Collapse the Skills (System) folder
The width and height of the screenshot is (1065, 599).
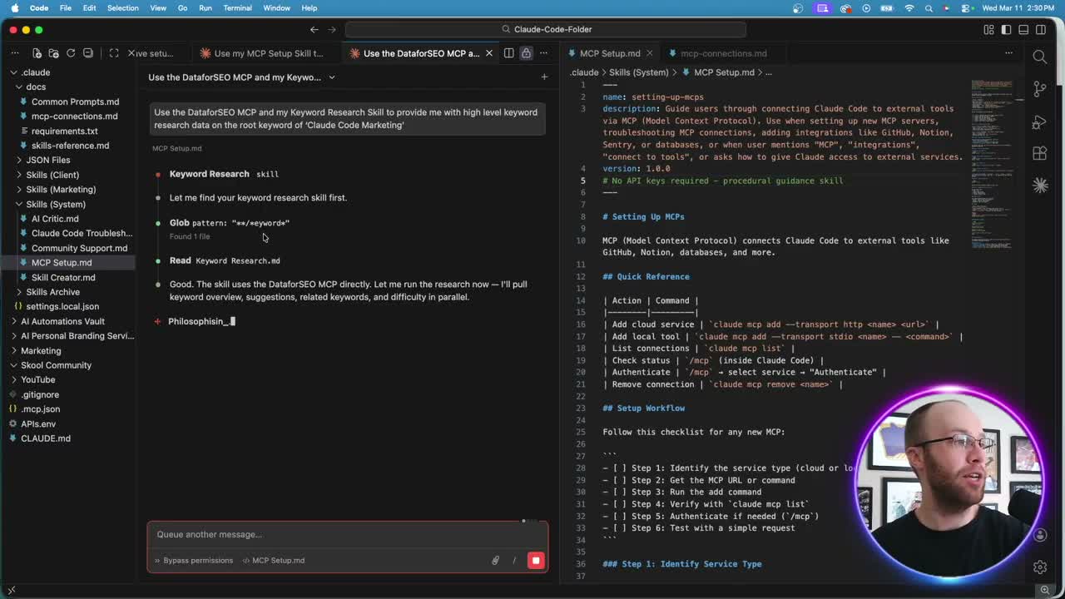pos(56,205)
